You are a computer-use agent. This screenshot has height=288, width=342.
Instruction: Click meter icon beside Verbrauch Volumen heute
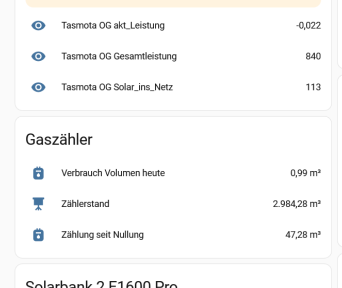coord(39,173)
